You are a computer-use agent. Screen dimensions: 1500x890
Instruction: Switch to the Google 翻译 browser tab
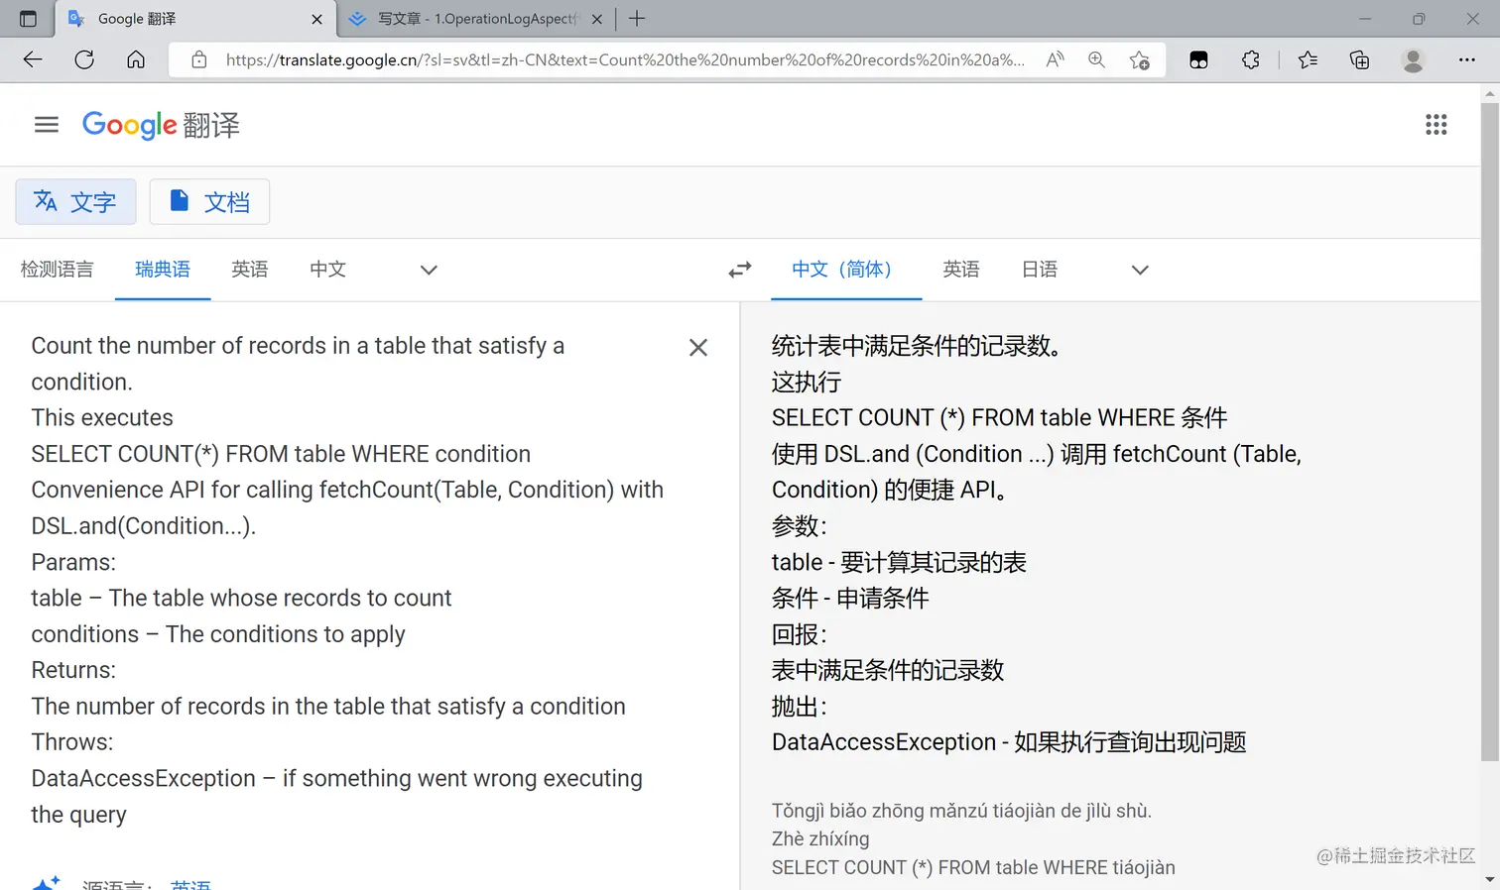pyautogui.click(x=194, y=19)
